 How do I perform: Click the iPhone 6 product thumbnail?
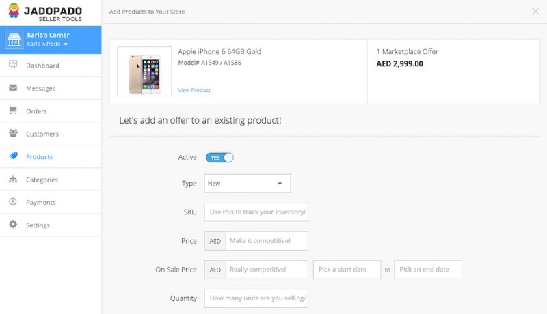point(144,72)
